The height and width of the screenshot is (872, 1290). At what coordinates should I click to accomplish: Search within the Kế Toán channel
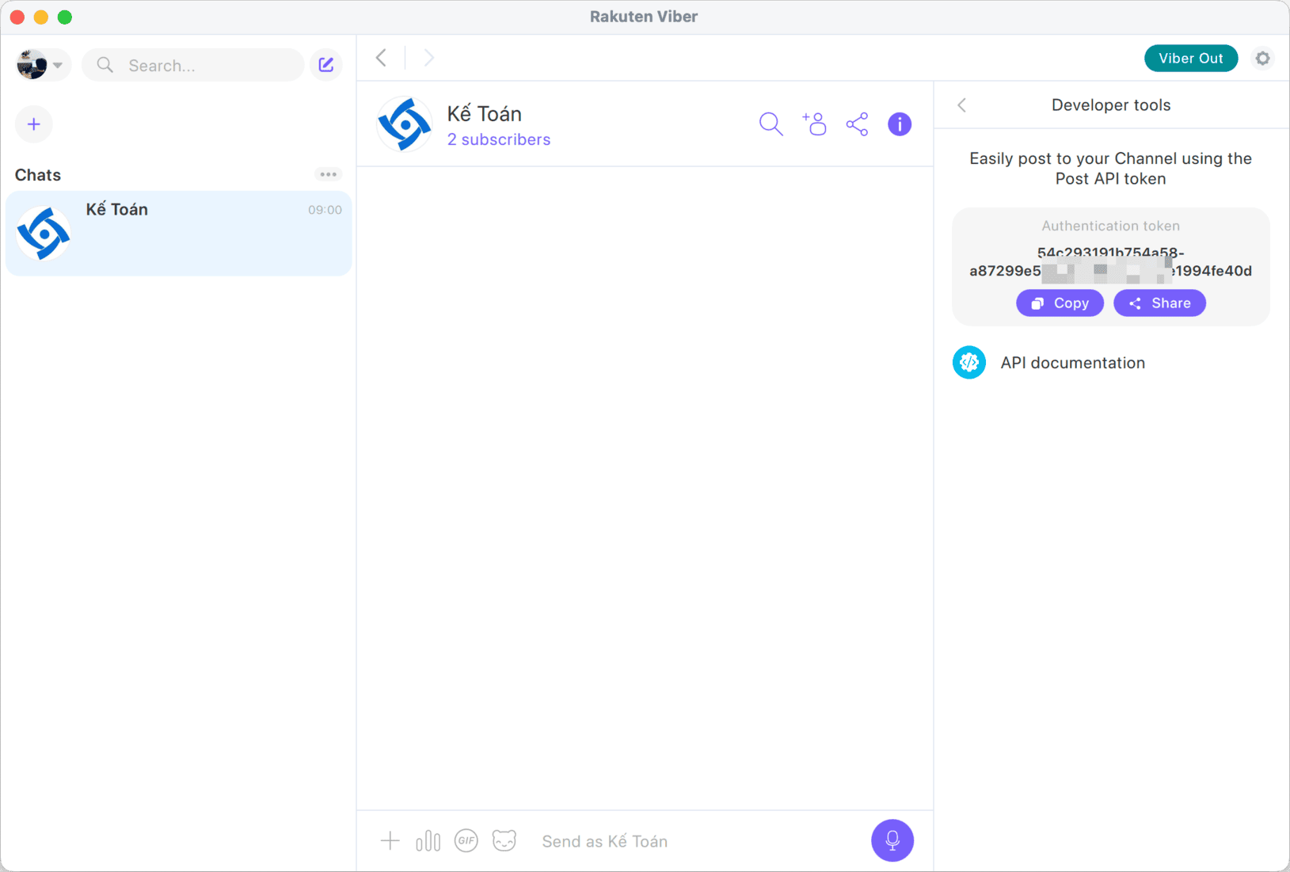[771, 124]
